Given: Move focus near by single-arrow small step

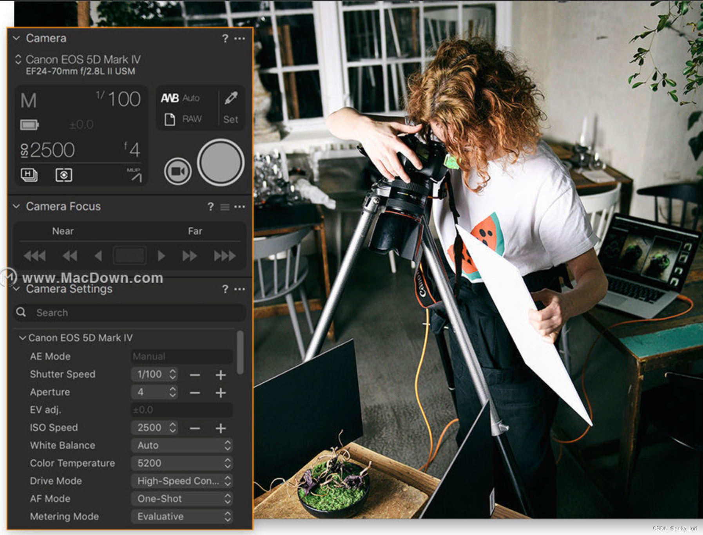Looking at the screenshot, I should point(98,256).
